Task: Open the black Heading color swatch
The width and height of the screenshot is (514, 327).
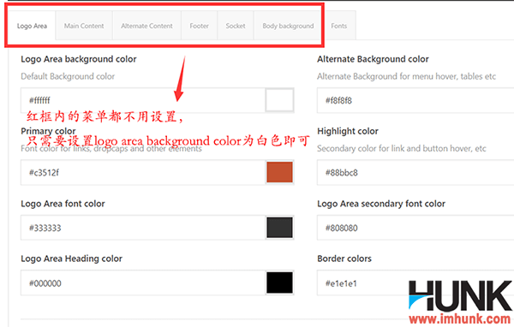Action: 279,283
